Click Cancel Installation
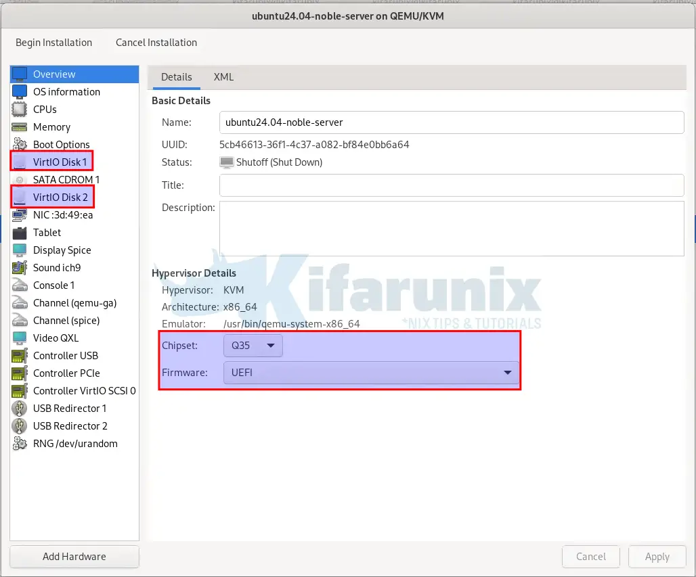 (156, 43)
